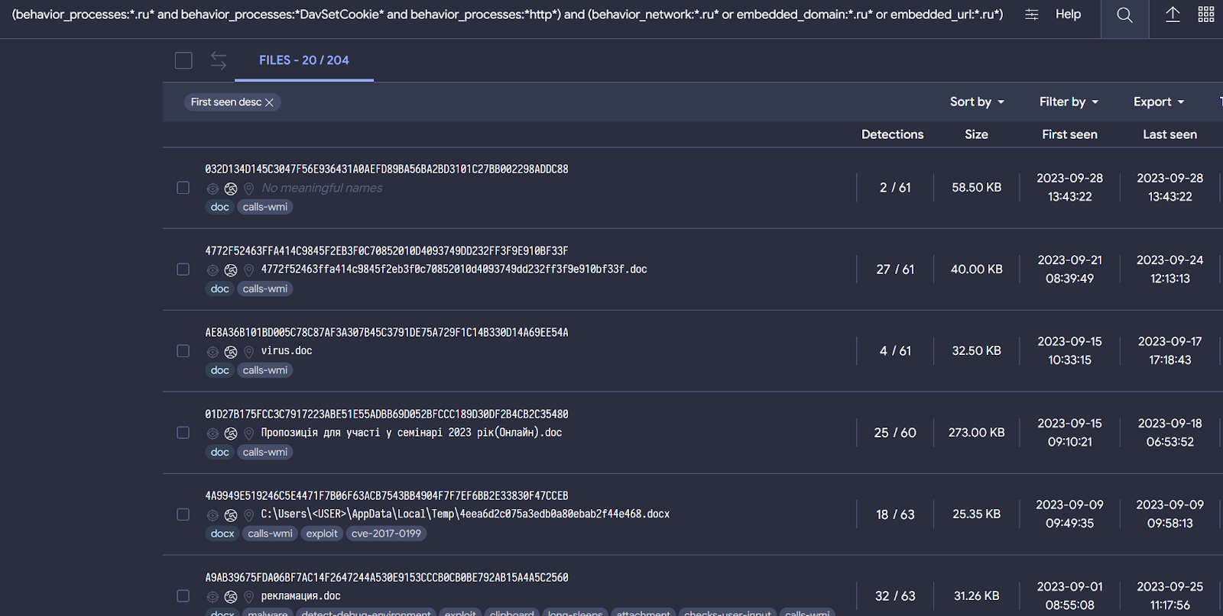This screenshot has width=1223, height=616.
Task: Click the cve-2017-0199 tag
Action: click(386, 534)
